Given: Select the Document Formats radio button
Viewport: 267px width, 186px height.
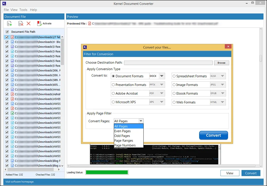Looking at the screenshot, I should click(x=113, y=76).
